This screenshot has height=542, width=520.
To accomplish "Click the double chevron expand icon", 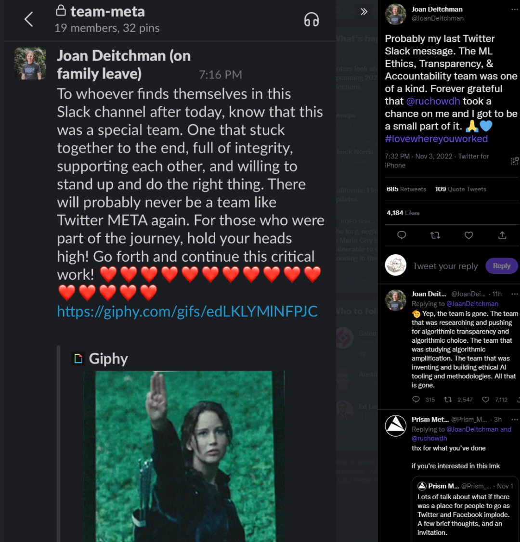I will tap(364, 12).
